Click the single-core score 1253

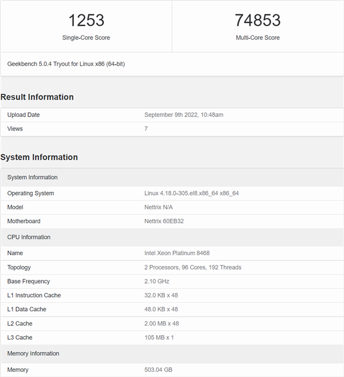(86, 20)
